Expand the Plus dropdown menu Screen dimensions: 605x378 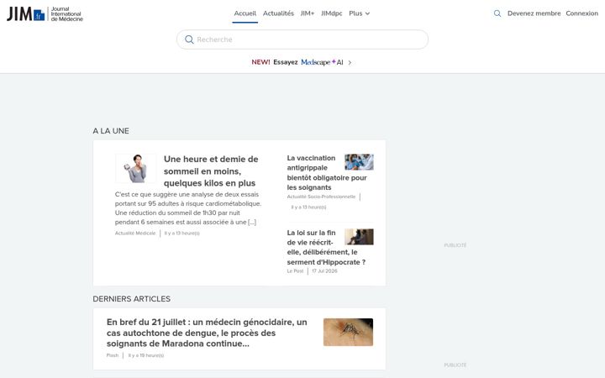click(360, 13)
